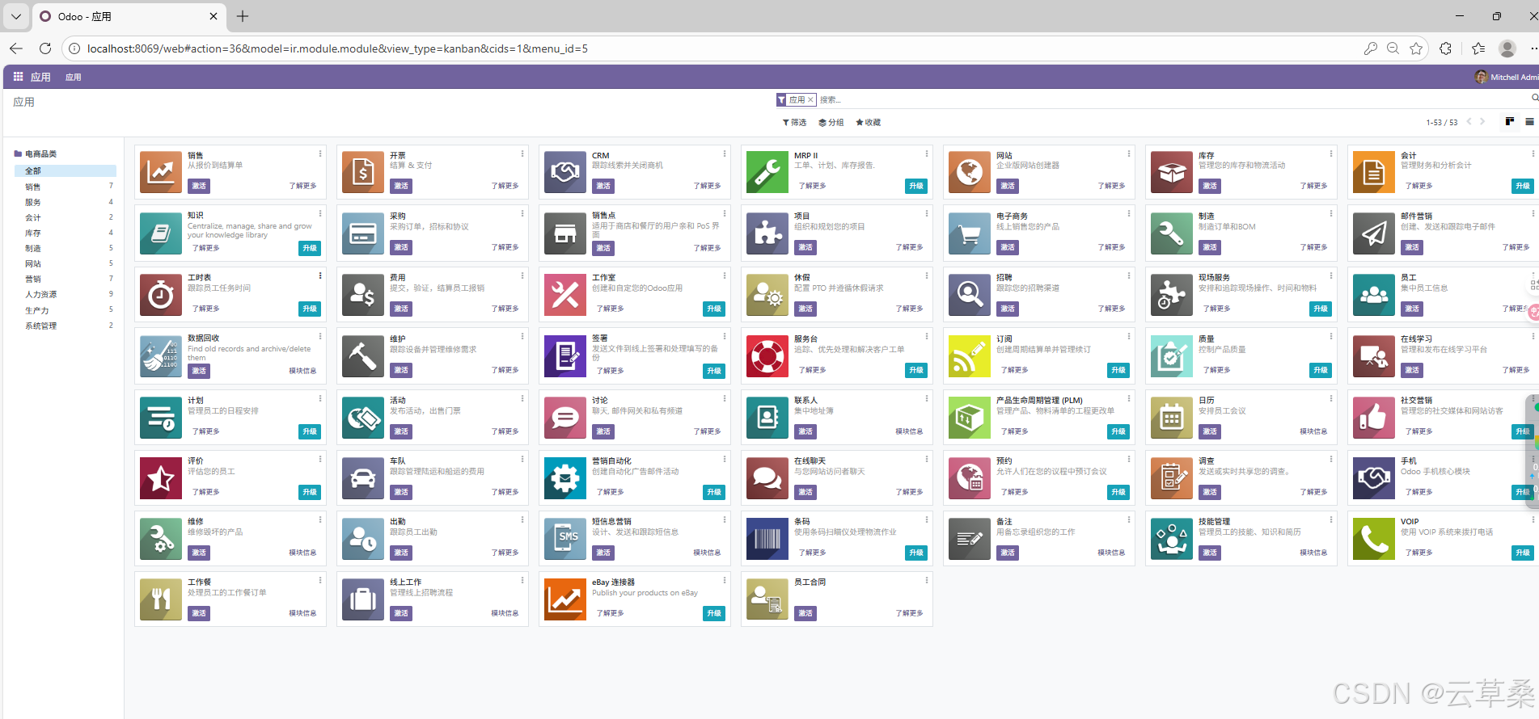Select the CRM handshake icon

[564, 172]
